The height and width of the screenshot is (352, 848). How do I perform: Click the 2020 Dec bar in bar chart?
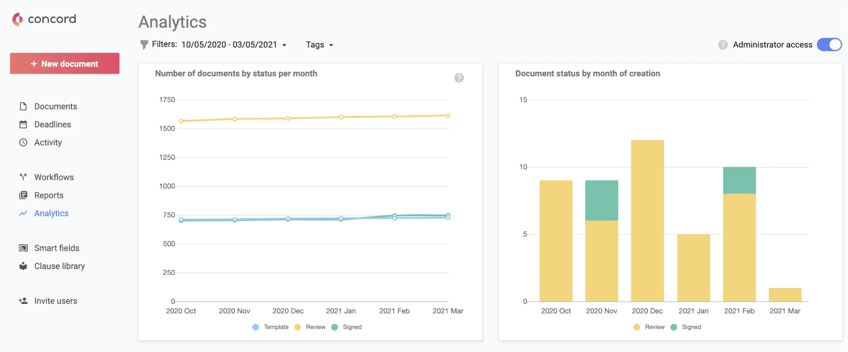coord(647,221)
